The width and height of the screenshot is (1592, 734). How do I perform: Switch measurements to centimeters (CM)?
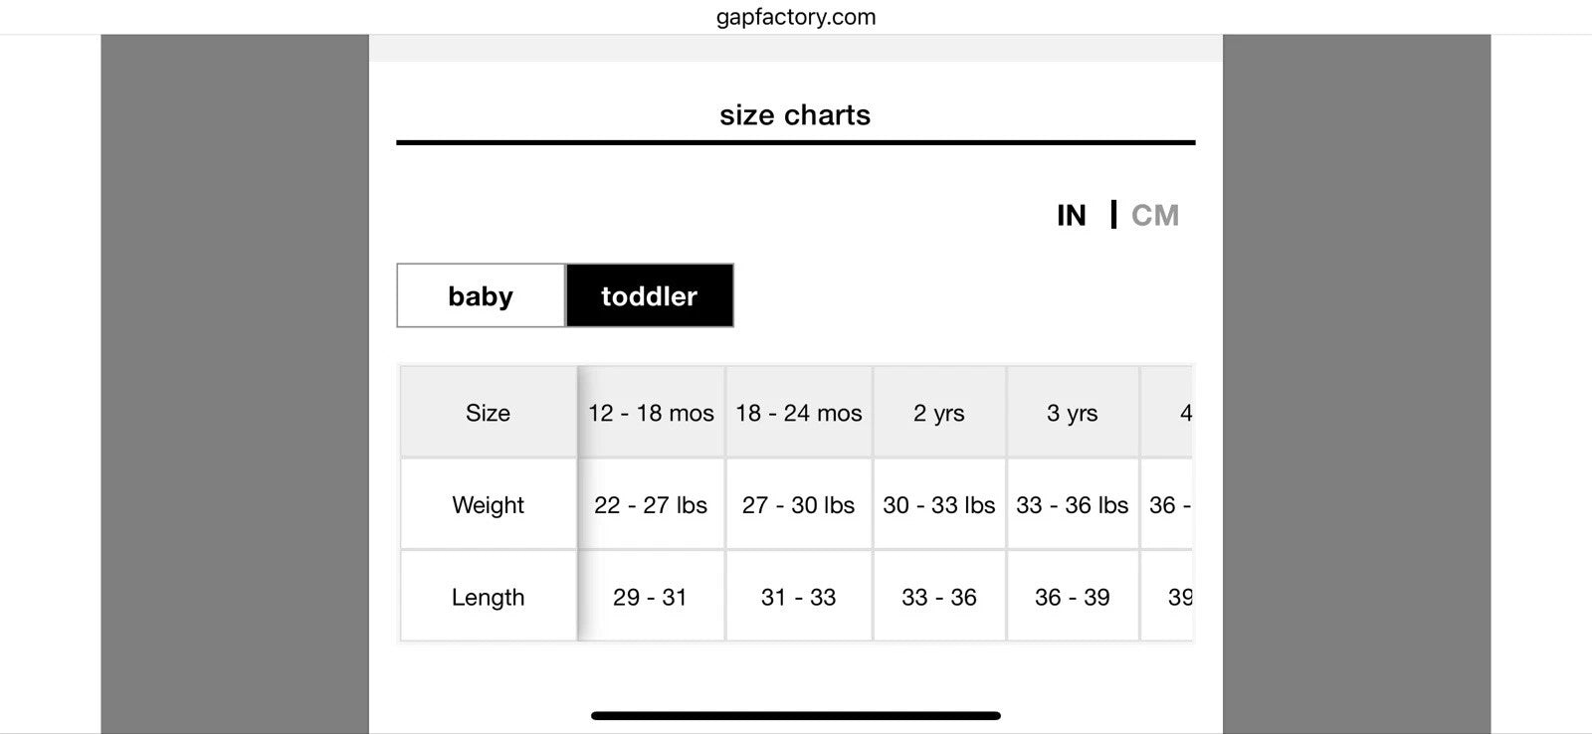pos(1154,215)
